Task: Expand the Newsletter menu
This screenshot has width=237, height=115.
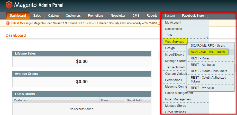Action: 118,16
